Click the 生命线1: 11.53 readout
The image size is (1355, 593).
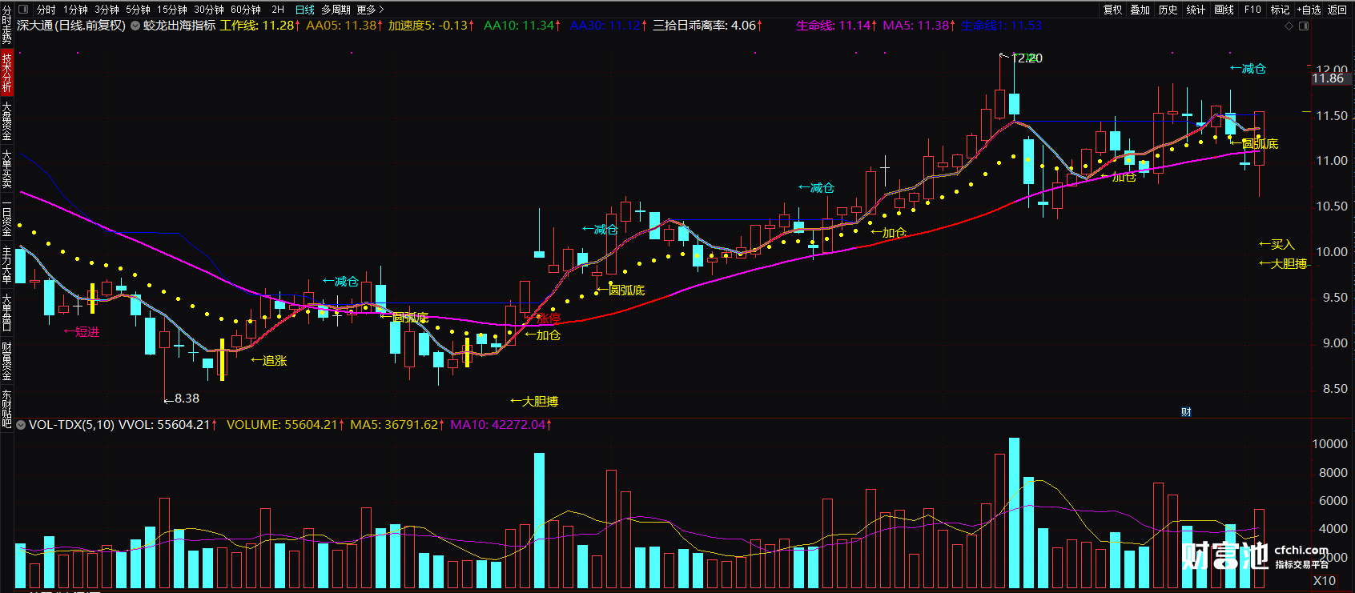coord(1001,26)
